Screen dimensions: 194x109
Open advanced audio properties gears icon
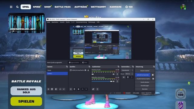click(93, 89)
